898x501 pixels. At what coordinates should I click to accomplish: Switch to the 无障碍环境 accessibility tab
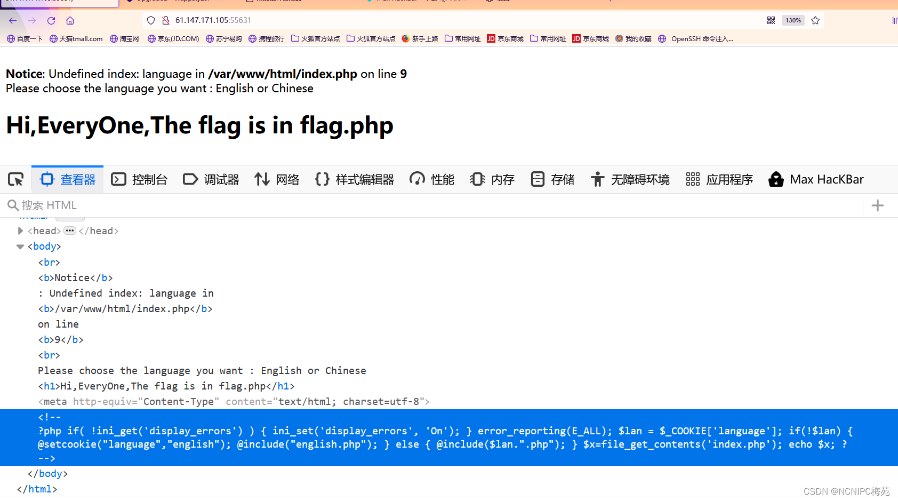click(630, 179)
